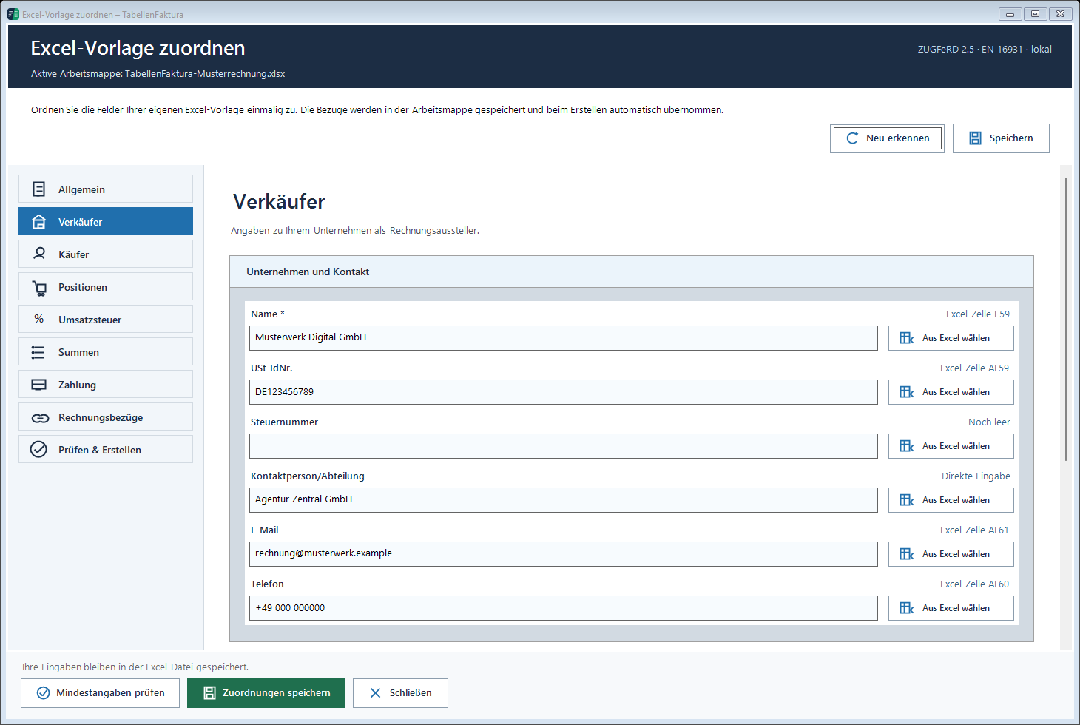Image resolution: width=1080 pixels, height=725 pixels.
Task: Click the Prüfen & Erstellen checkmark icon
Action: coord(38,449)
